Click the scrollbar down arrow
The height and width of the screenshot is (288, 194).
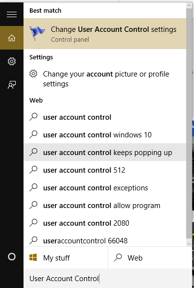point(189,244)
